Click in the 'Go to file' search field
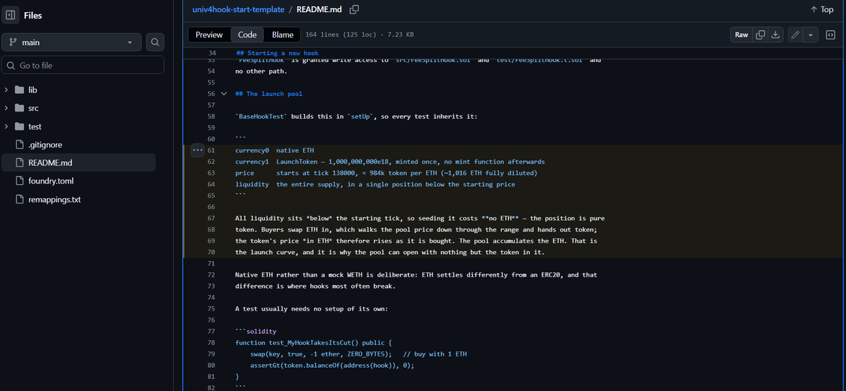Image resolution: width=846 pixels, height=391 pixels. point(83,66)
